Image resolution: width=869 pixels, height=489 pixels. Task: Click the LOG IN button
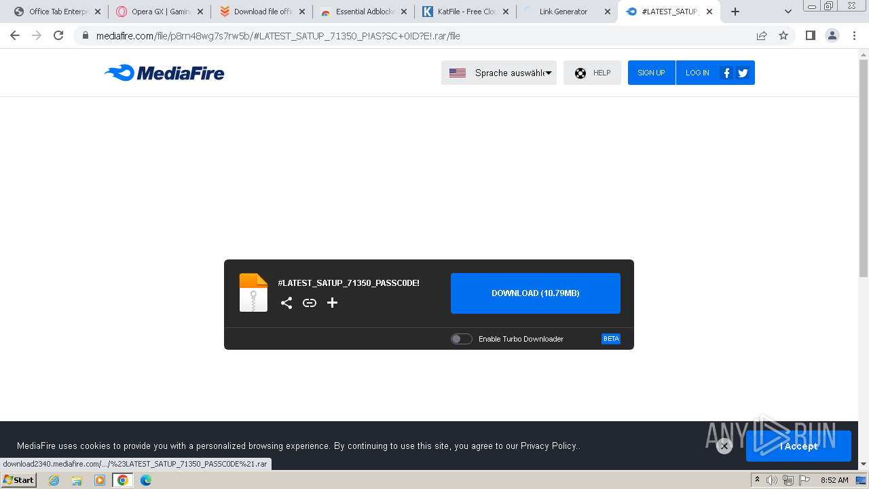pos(697,73)
